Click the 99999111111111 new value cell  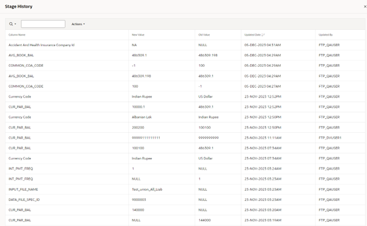pos(146,138)
